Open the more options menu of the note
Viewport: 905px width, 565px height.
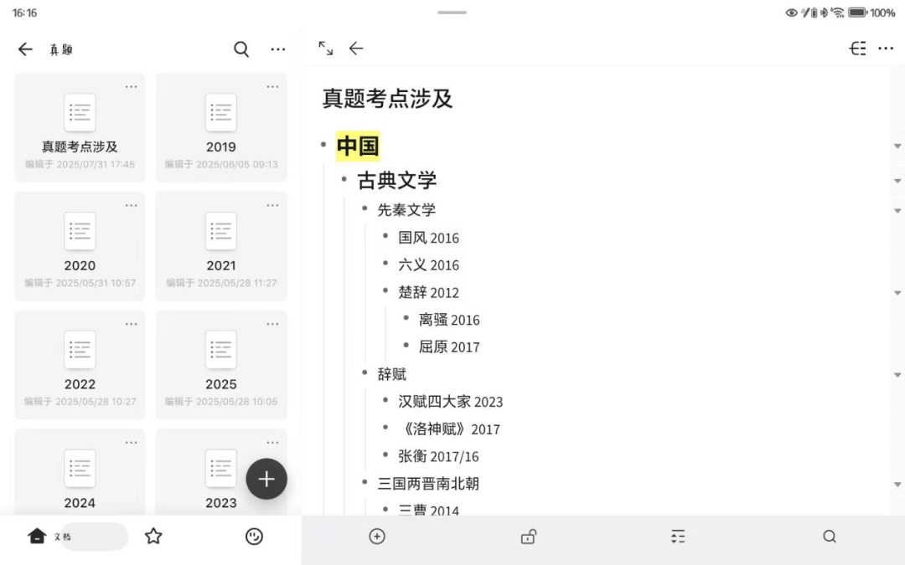click(886, 49)
